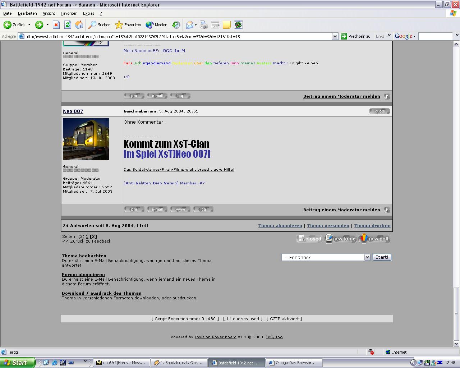Viewport: 460px width, 368px height.
Task: Open the ICQ flower toolbar icon
Action: tap(238, 25)
